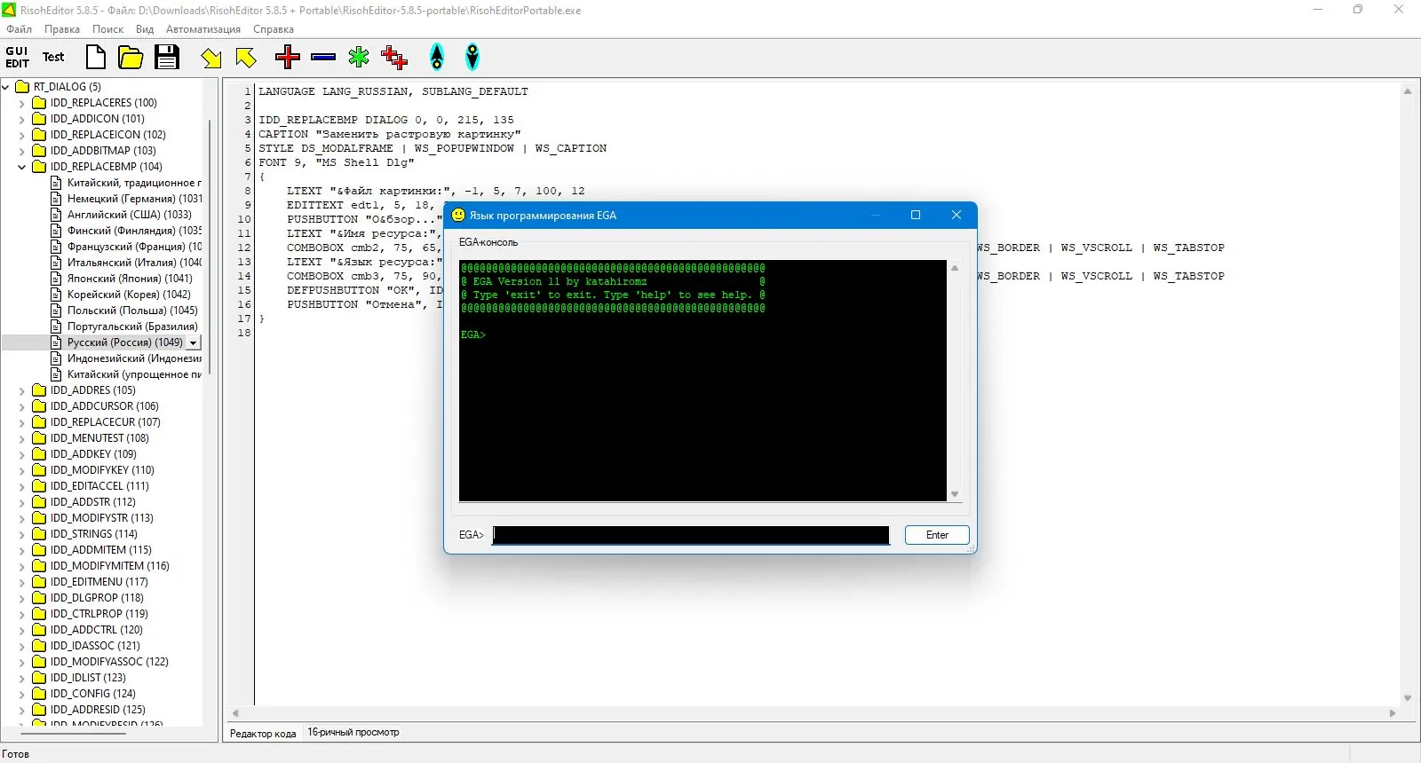Expand the IDD_MENUTEST (108) node
This screenshot has width=1421, height=763.
point(22,438)
